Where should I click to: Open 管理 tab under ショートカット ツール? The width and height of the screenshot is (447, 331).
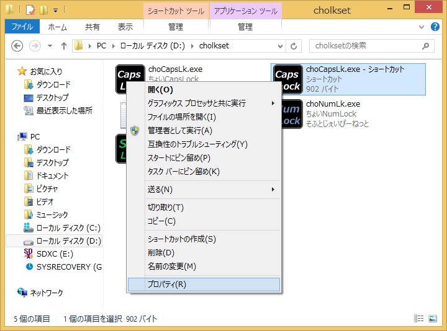[176, 27]
